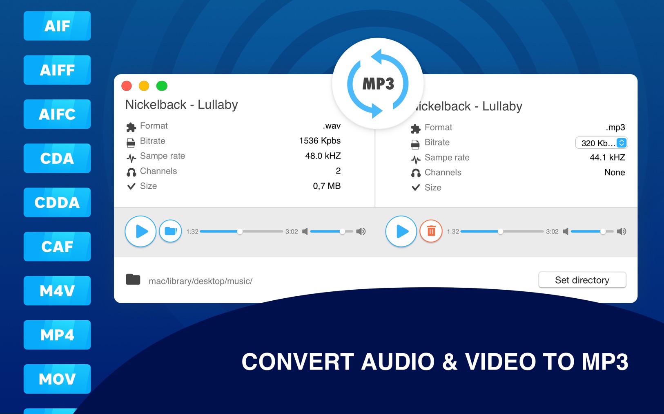Click the 1536 Kpbs bitrate value
The image size is (664, 414).
(x=320, y=141)
